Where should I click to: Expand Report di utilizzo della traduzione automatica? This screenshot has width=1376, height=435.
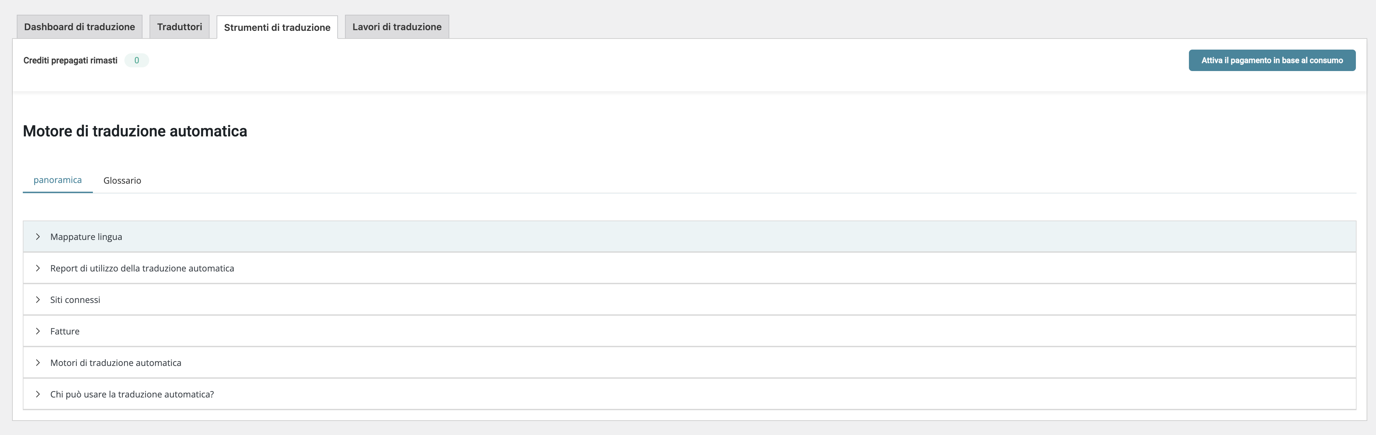pos(689,268)
